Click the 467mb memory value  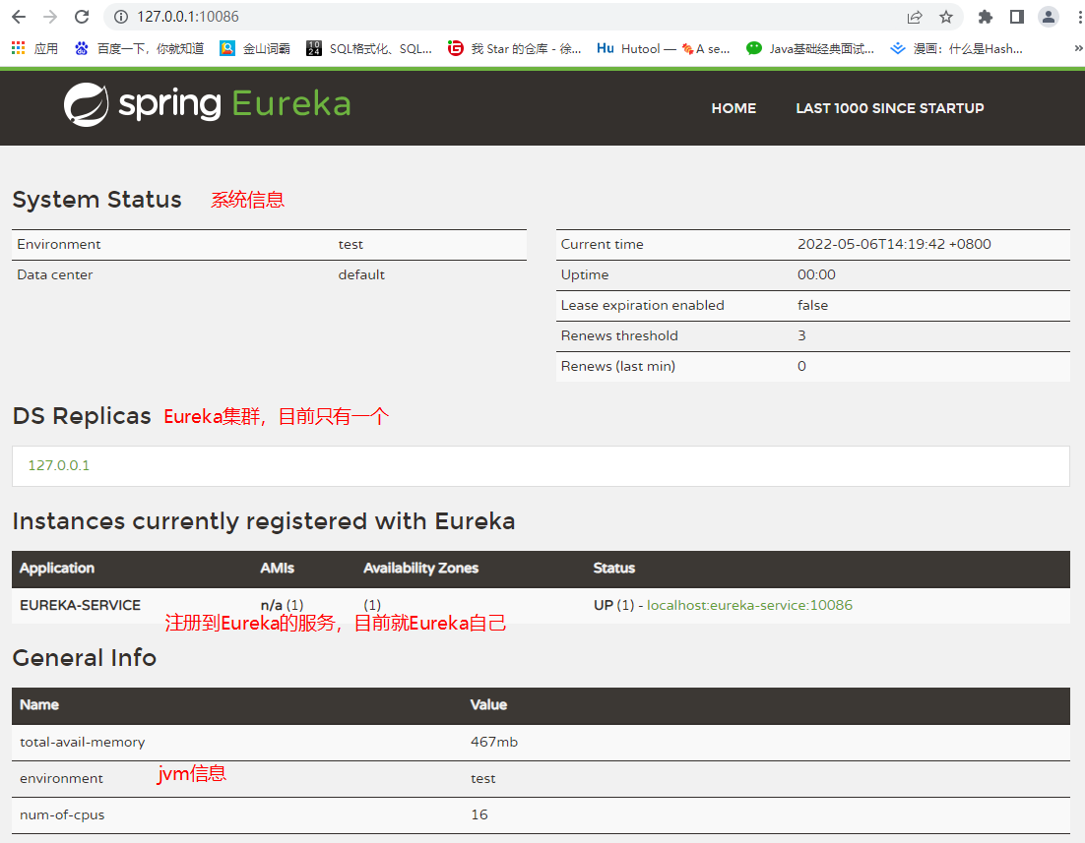click(x=494, y=742)
